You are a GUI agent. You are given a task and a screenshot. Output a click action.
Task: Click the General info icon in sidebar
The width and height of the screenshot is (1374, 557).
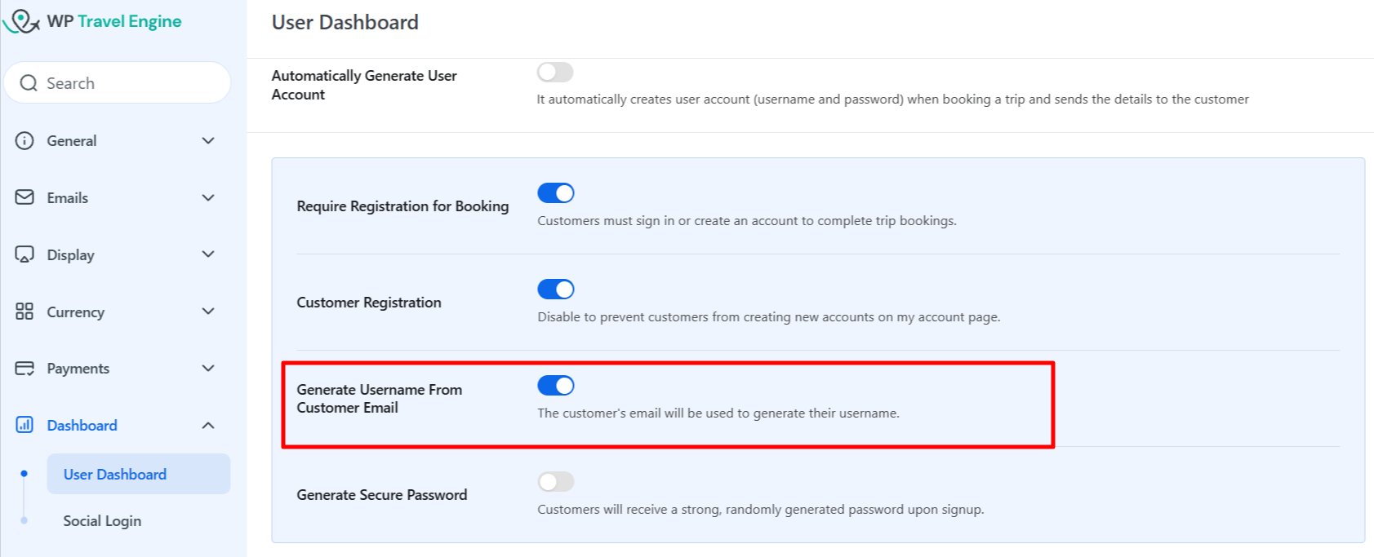point(23,140)
